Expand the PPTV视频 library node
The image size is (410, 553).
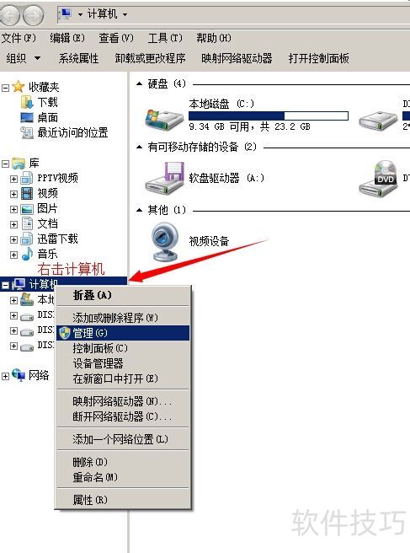tap(13, 180)
